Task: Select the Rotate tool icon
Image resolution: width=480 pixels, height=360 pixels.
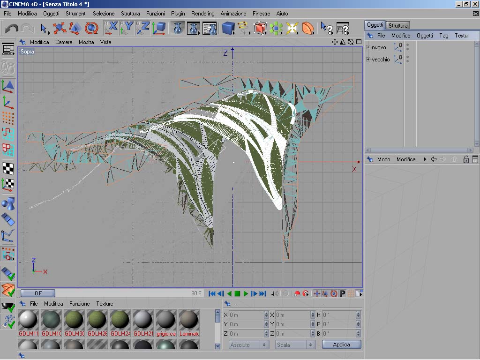Action: (x=91, y=28)
